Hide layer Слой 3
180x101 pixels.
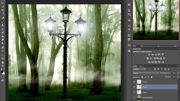[x=134, y=82]
